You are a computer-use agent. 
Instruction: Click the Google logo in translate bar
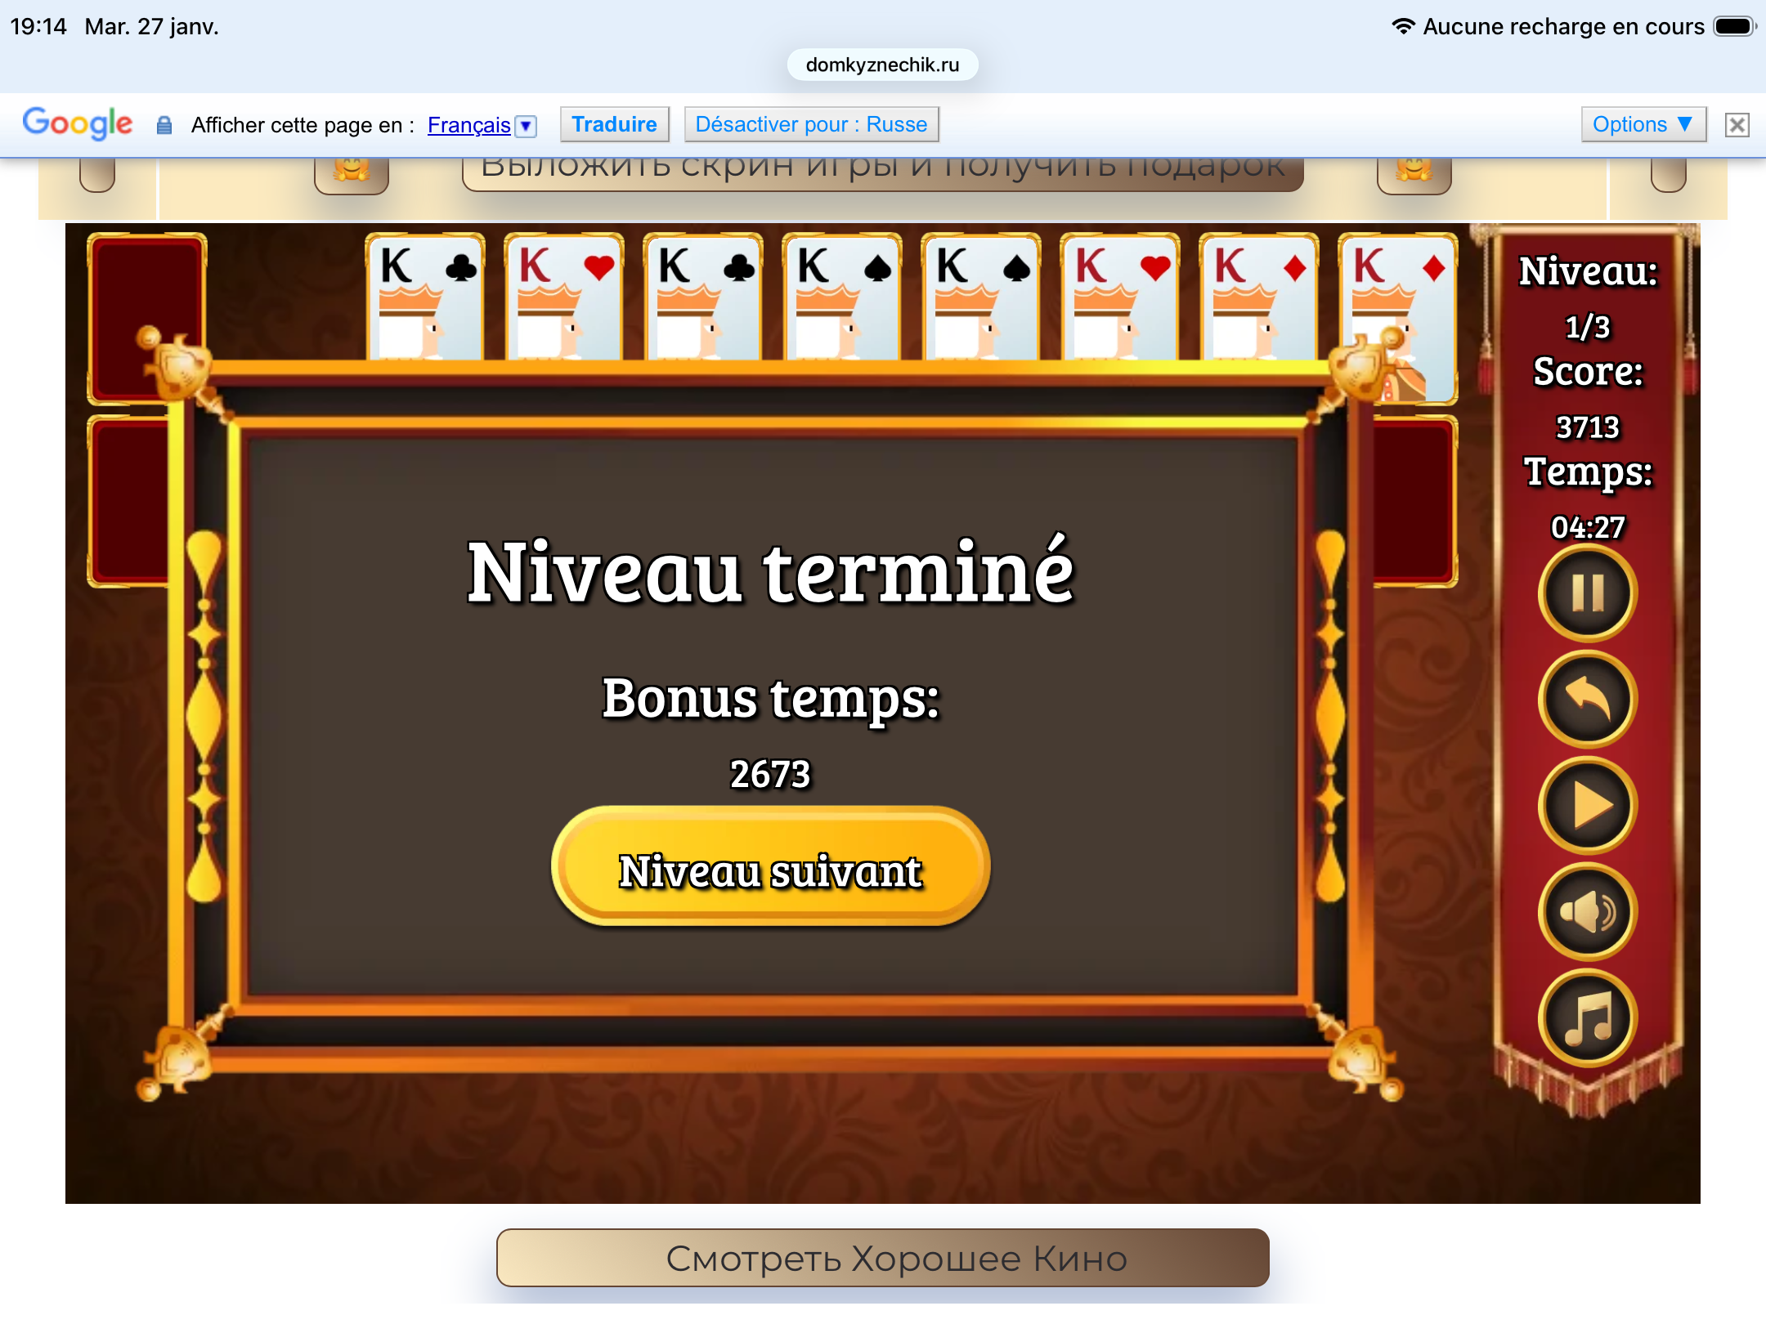click(78, 123)
